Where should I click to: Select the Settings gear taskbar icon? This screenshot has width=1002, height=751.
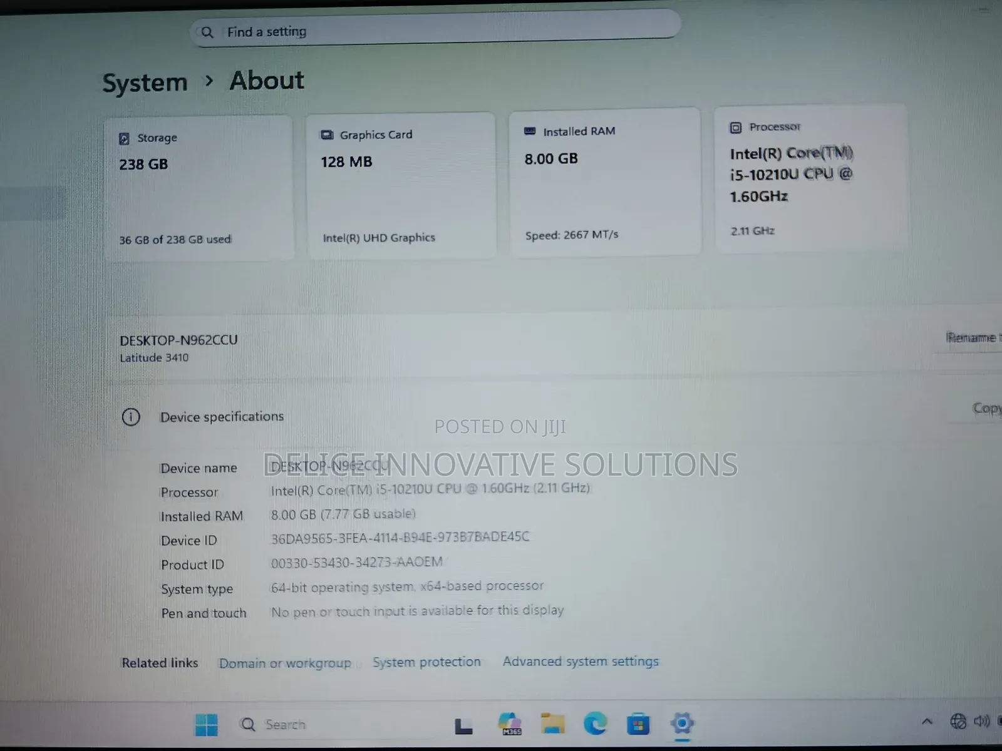click(682, 723)
